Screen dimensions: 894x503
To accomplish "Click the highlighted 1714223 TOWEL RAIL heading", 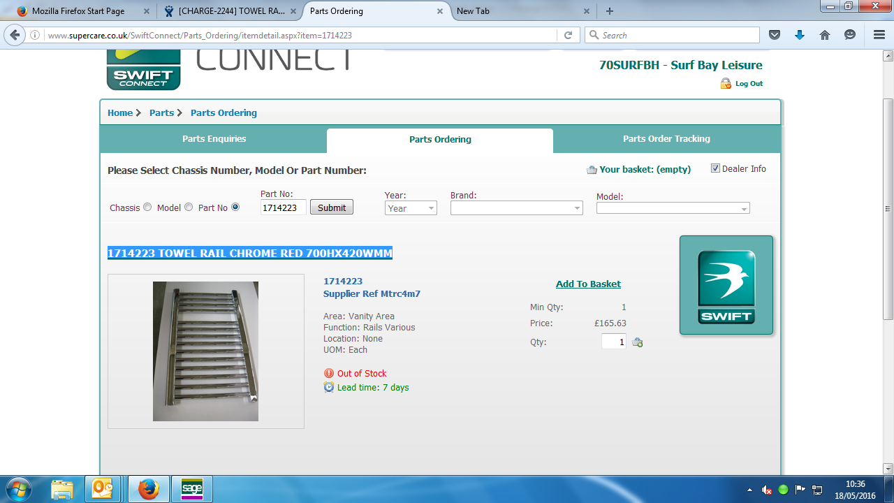I will tap(250, 253).
